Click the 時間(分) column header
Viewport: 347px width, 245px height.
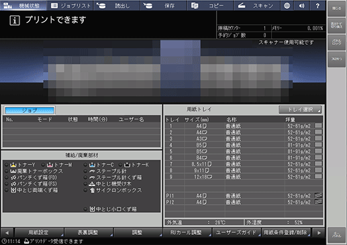tap(98, 119)
